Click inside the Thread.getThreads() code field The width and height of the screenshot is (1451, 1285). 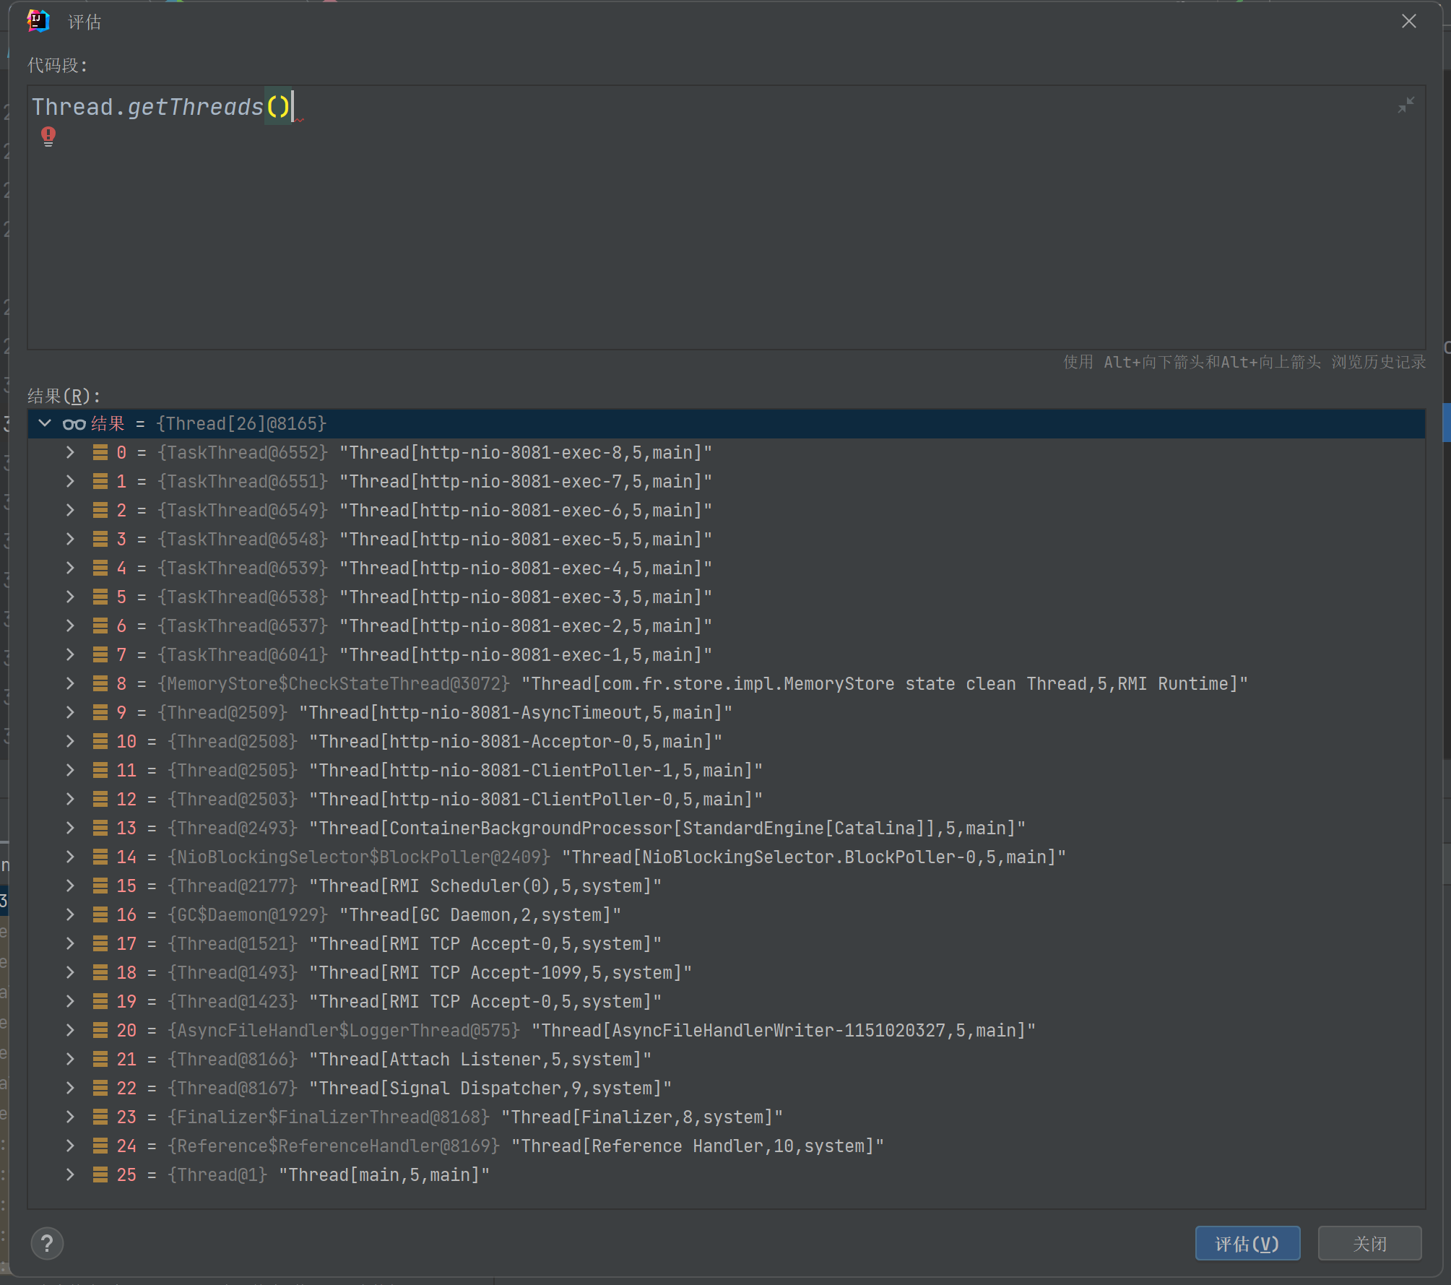pyautogui.click(x=650, y=217)
